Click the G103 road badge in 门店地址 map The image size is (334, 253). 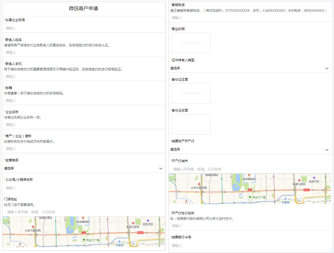140,232
